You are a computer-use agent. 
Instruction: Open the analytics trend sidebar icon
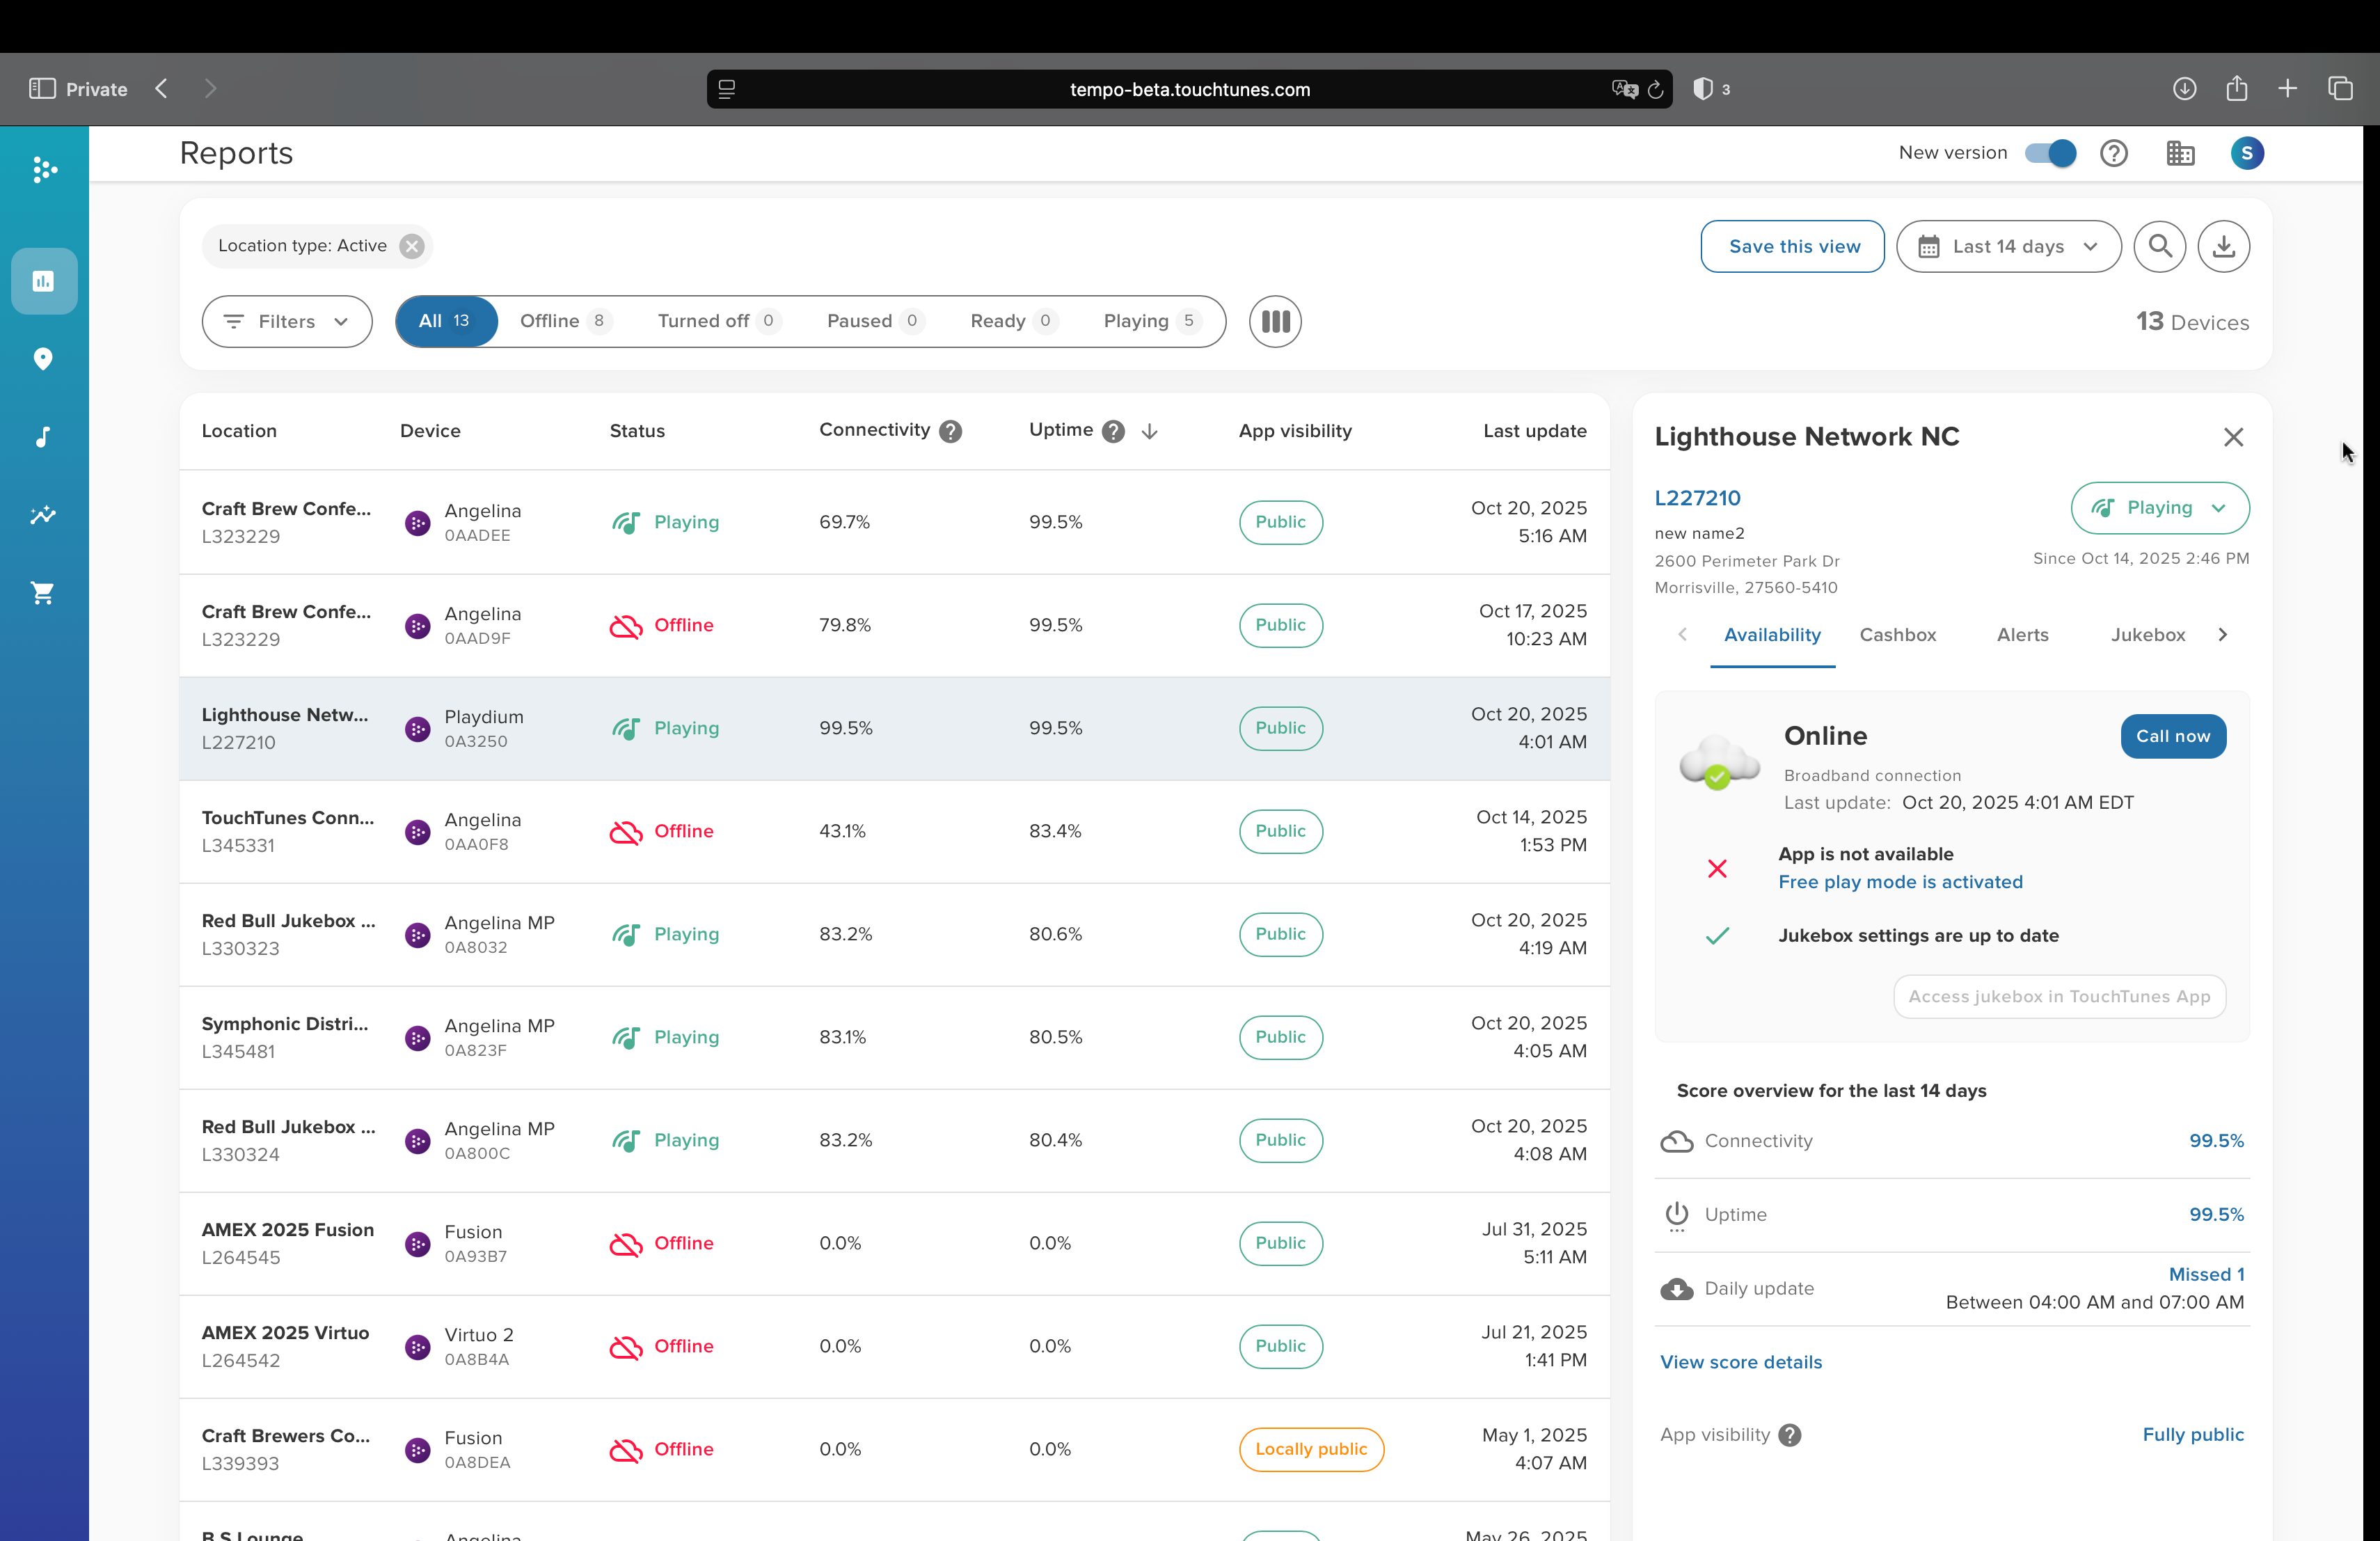pyautogui.click(x=43, y=515)
